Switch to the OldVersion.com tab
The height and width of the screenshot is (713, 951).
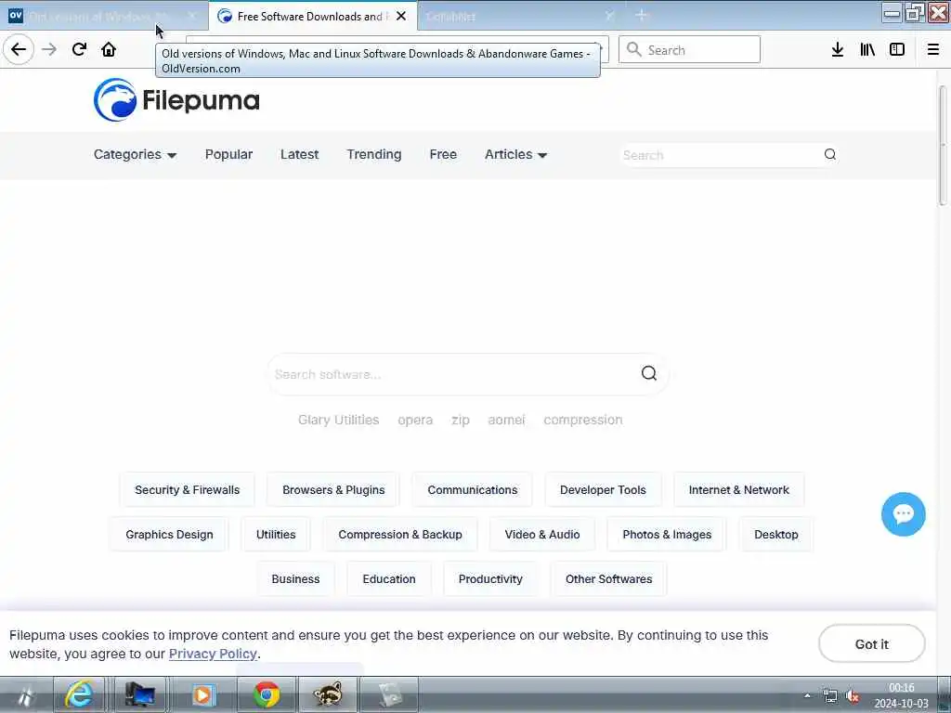pos(103,16)
